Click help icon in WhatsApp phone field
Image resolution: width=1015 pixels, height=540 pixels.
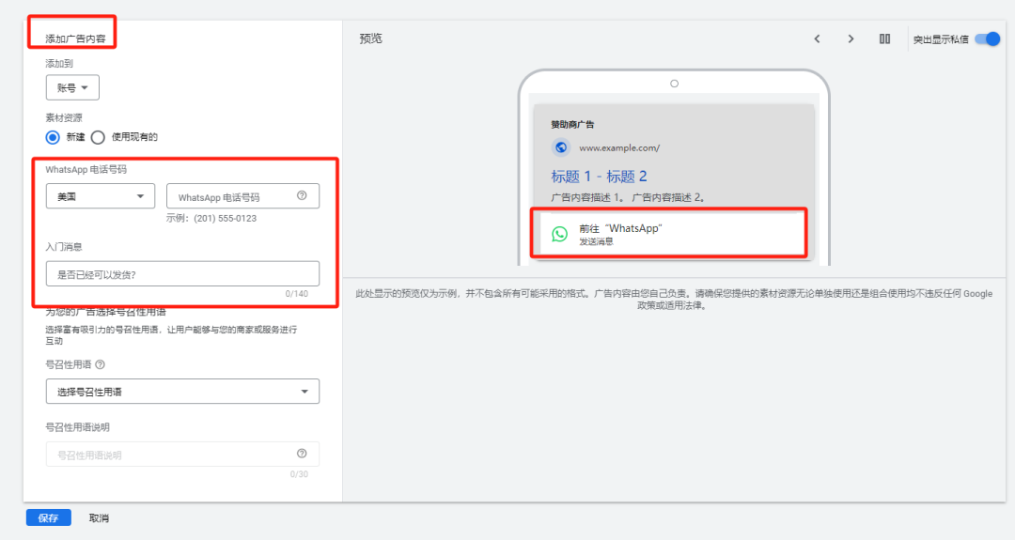click(302, 196)
